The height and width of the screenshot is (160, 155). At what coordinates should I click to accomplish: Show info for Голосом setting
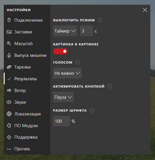click(78, 62)
